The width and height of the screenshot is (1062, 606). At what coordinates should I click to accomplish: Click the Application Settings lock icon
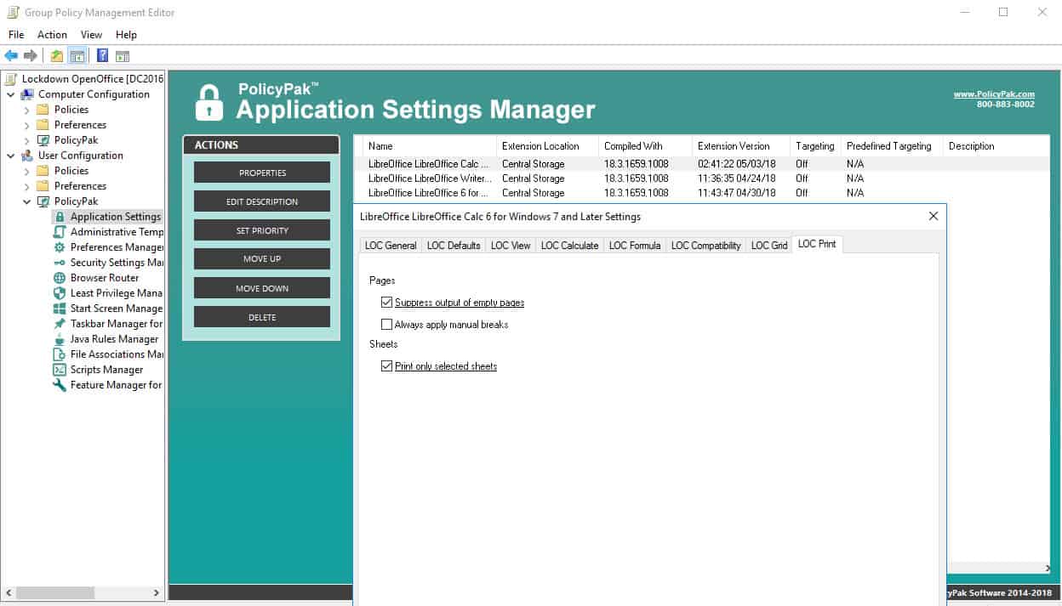click(x=60, y=217)
